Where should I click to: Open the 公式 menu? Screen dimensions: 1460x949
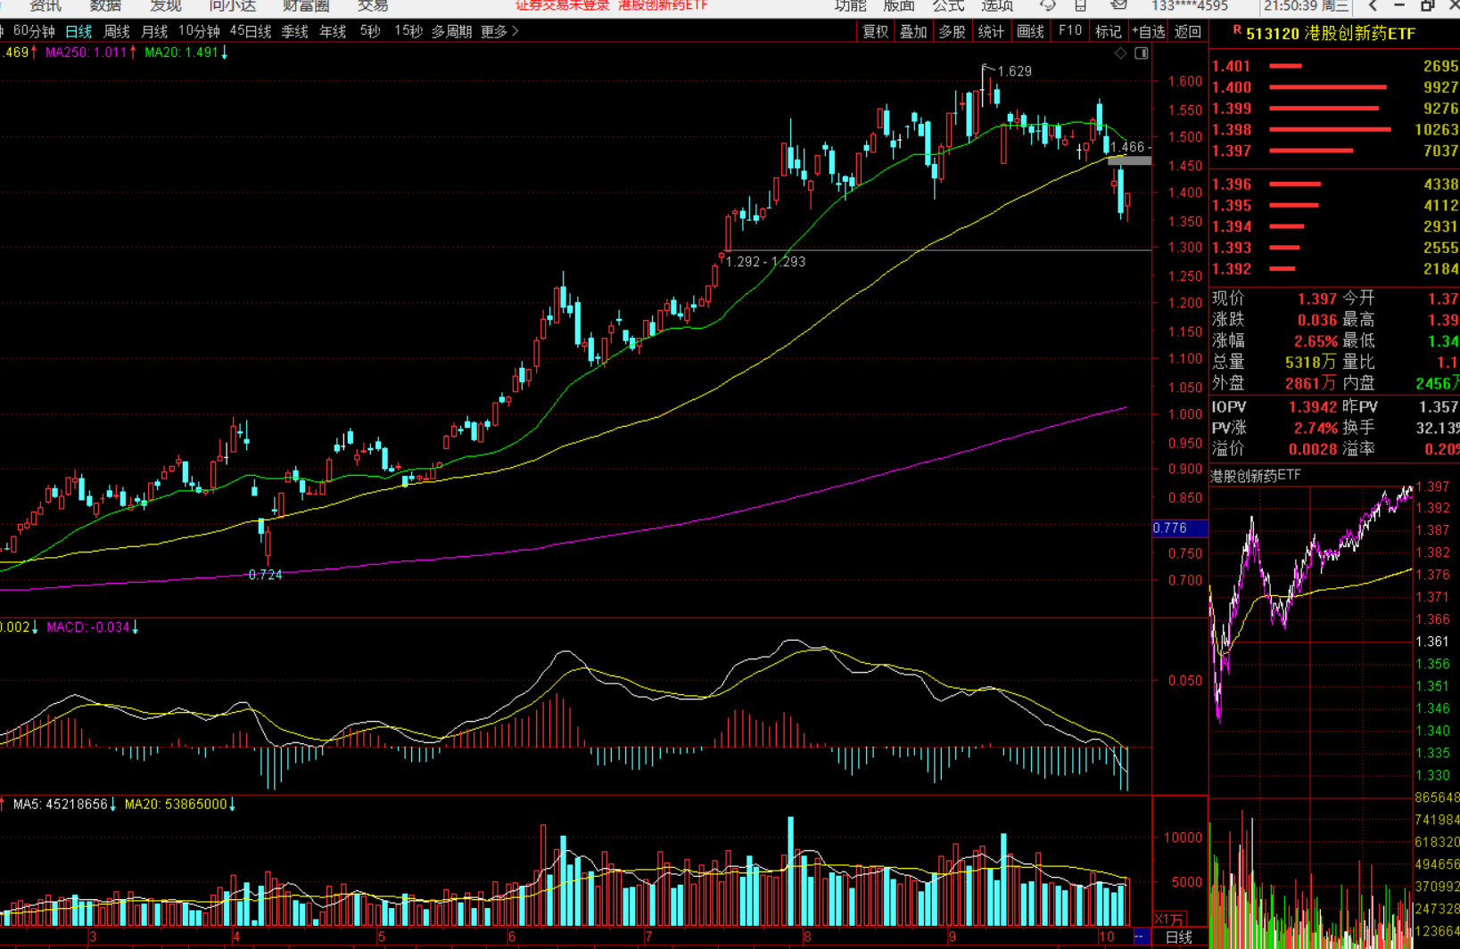point(948,6)
